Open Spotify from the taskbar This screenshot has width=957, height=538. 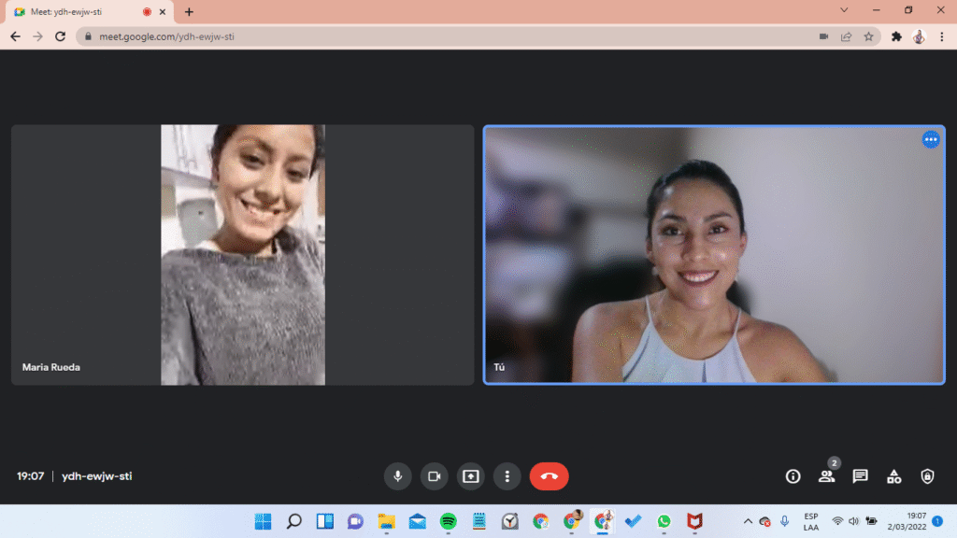point(448,521)
